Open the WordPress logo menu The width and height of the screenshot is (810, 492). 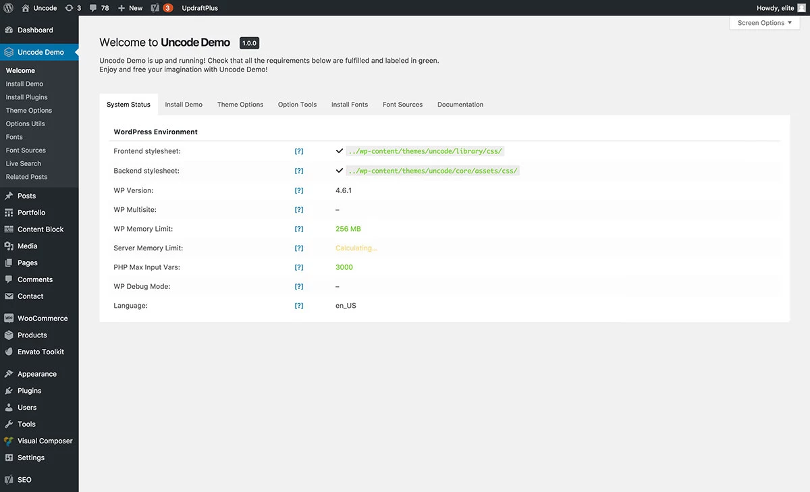(7, 7)
